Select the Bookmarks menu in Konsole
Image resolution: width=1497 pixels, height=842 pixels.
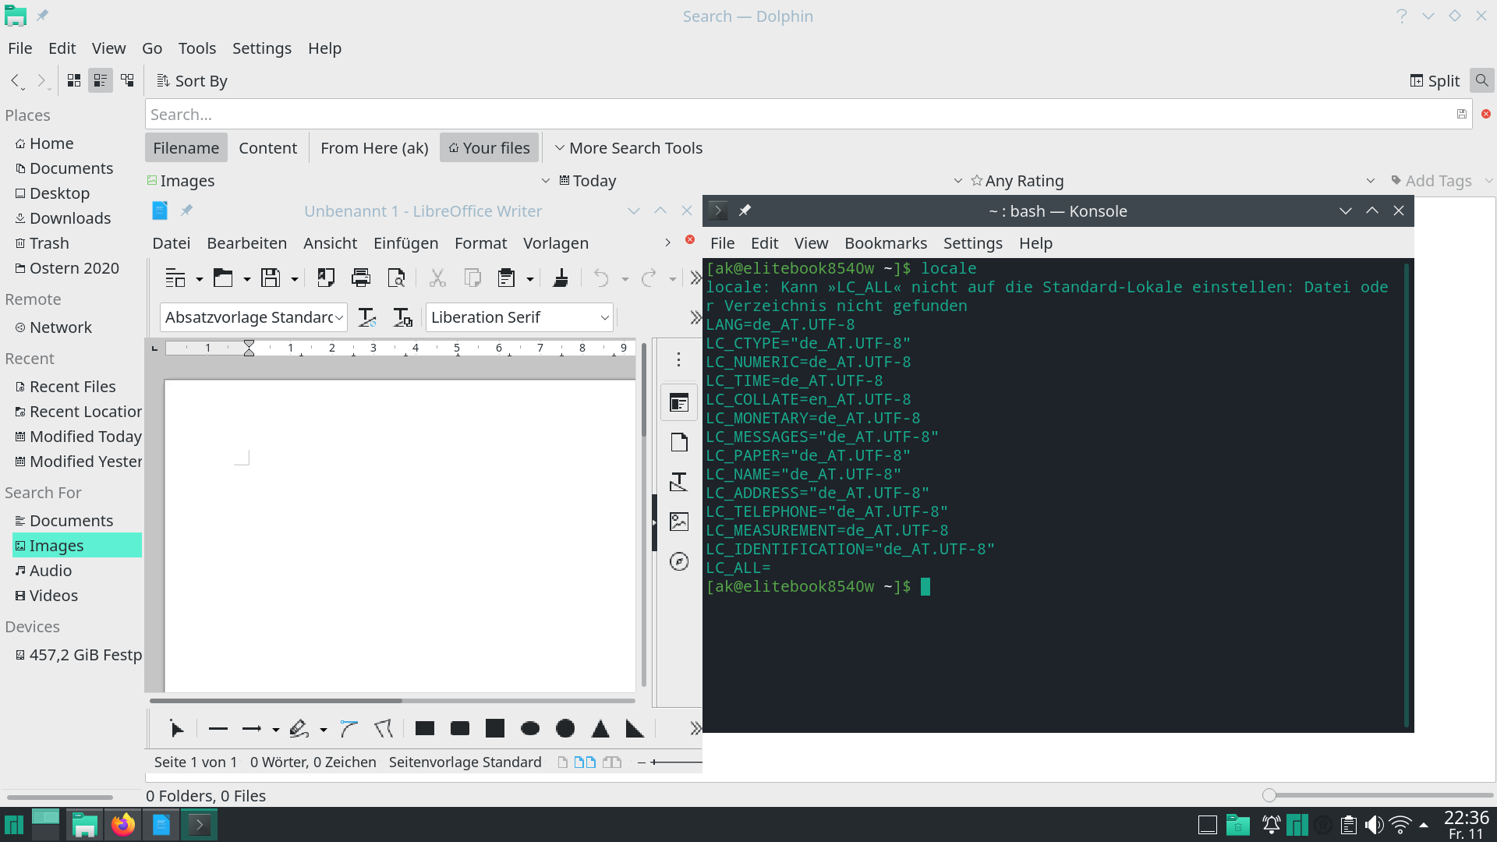885,242
